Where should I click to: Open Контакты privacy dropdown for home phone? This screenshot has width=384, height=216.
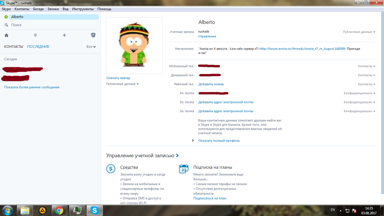tap(366, 75)
